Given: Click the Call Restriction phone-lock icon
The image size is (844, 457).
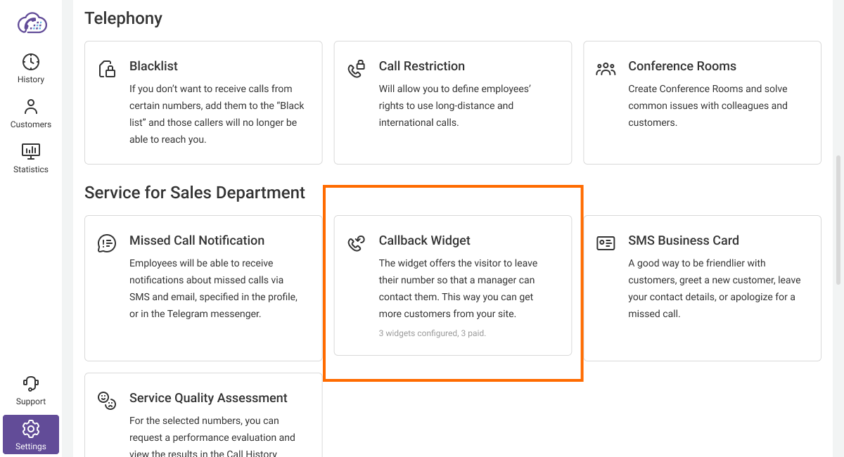Looking at the screenshot, I should 357,69.
